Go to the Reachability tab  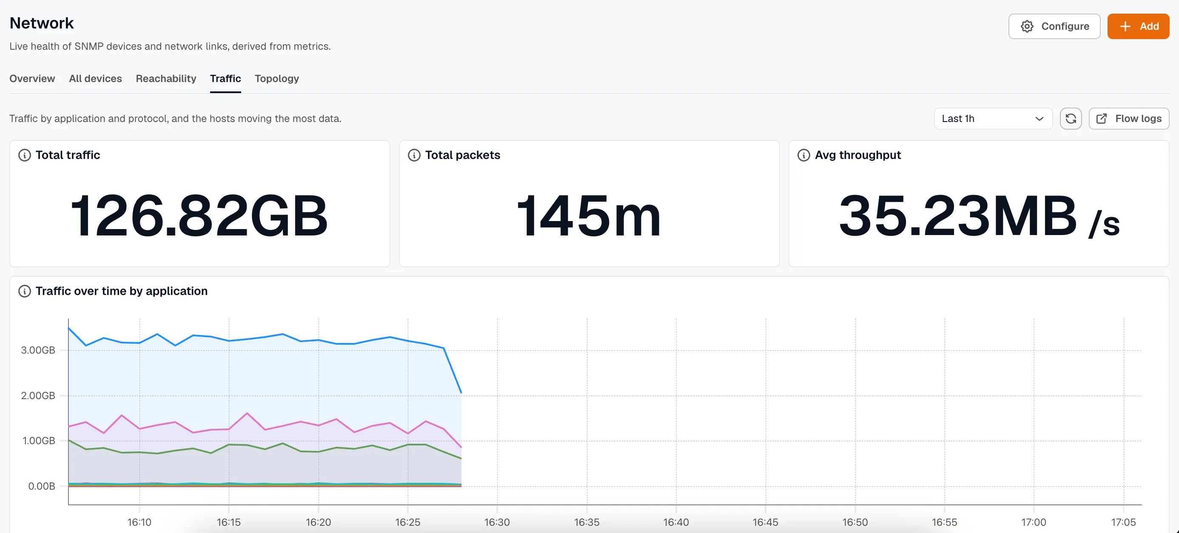[x=166, y=79]
